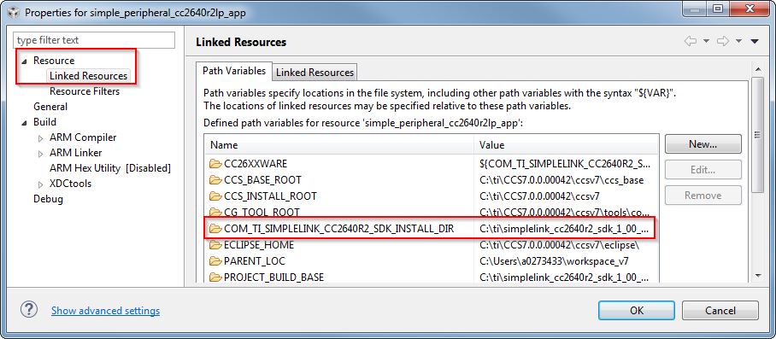Click the CC26XXWARE folder icon
776x339 pixels.
click(215, 164)
